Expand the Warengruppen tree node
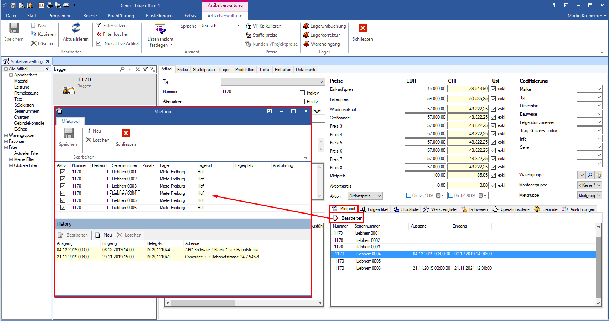Screen dimensions: 609x321 [6, 135]
